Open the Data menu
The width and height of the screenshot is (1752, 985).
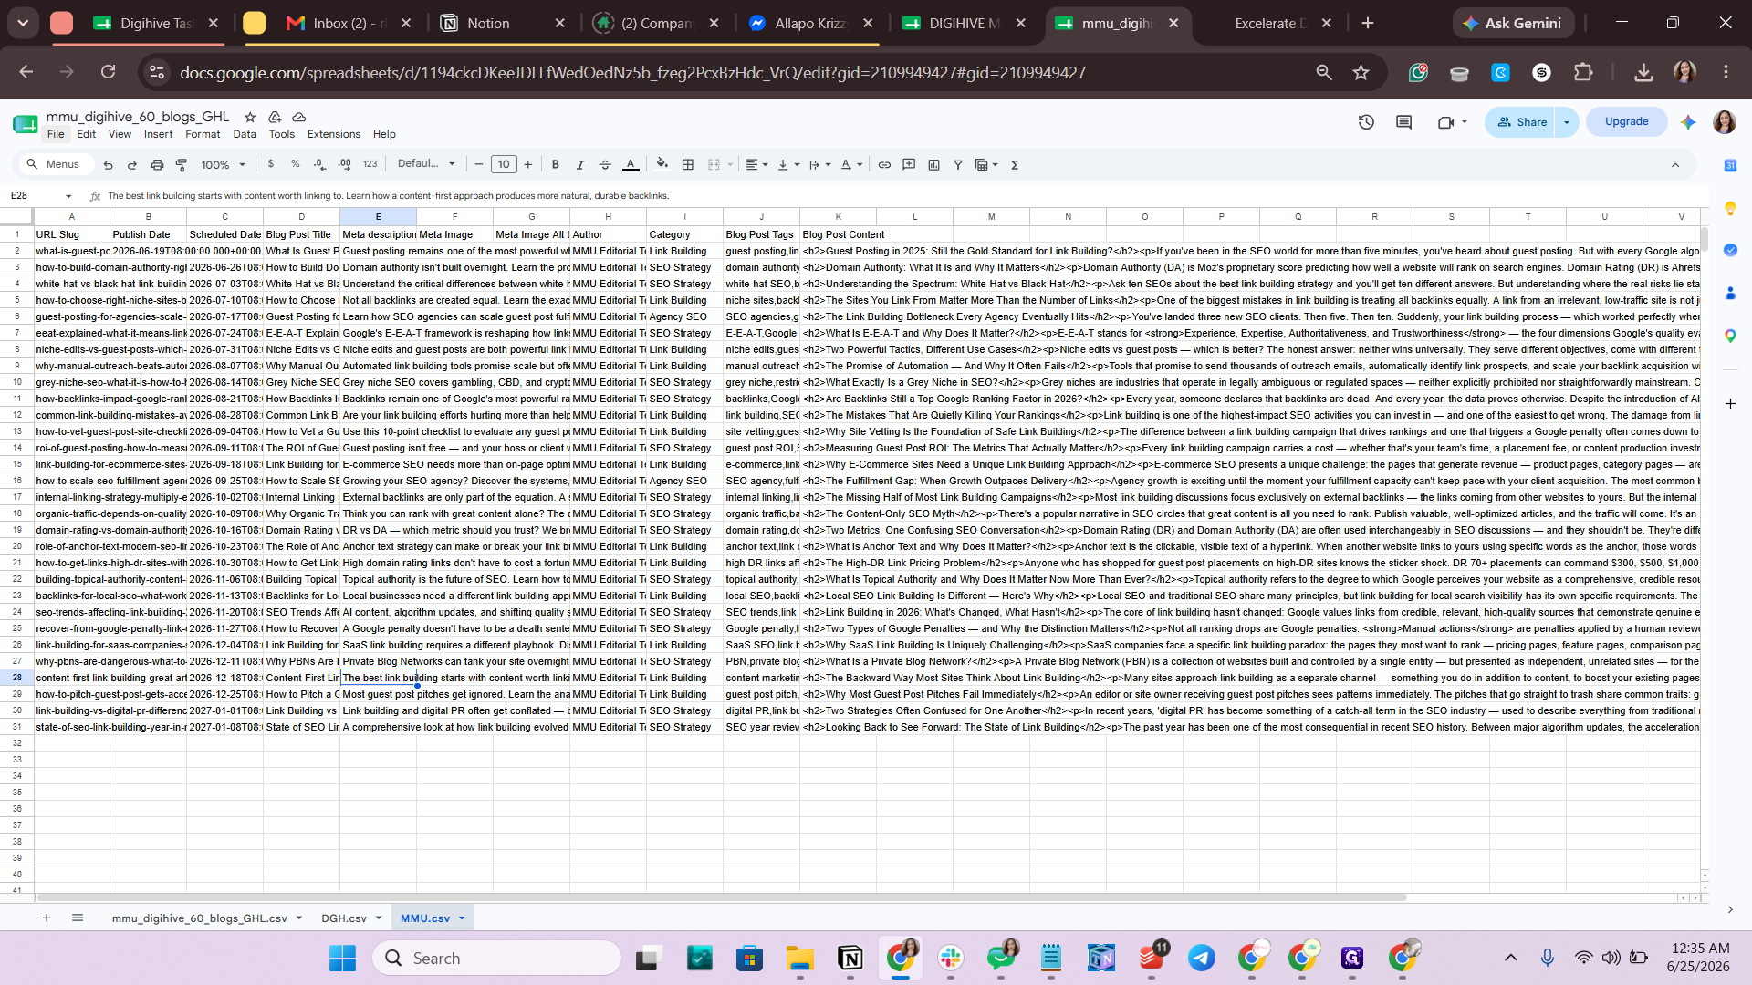tap(245, 134)
